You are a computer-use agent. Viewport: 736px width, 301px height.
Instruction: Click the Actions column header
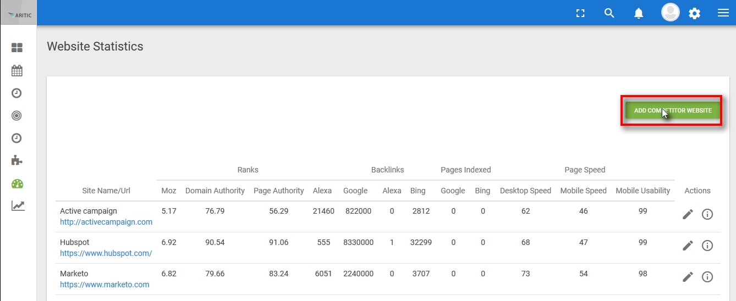click(x=697, y=191)
